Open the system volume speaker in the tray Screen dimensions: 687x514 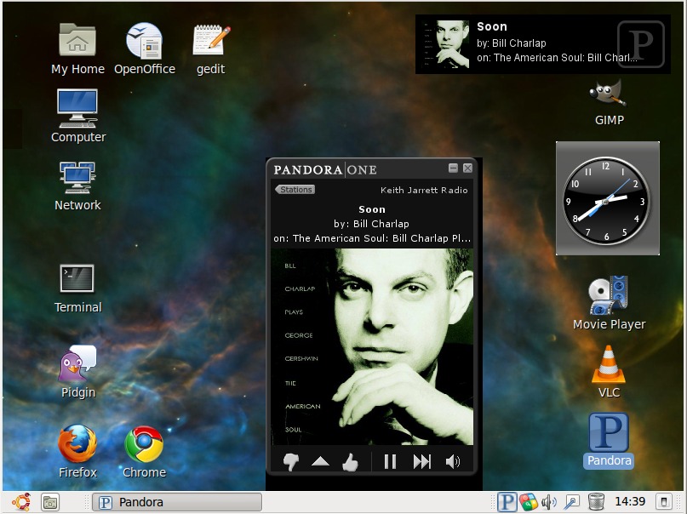(x=549, y=502)
